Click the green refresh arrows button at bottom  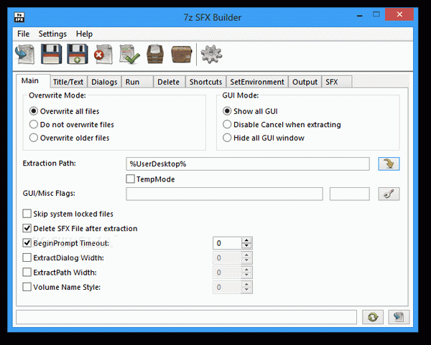point(373,317)
